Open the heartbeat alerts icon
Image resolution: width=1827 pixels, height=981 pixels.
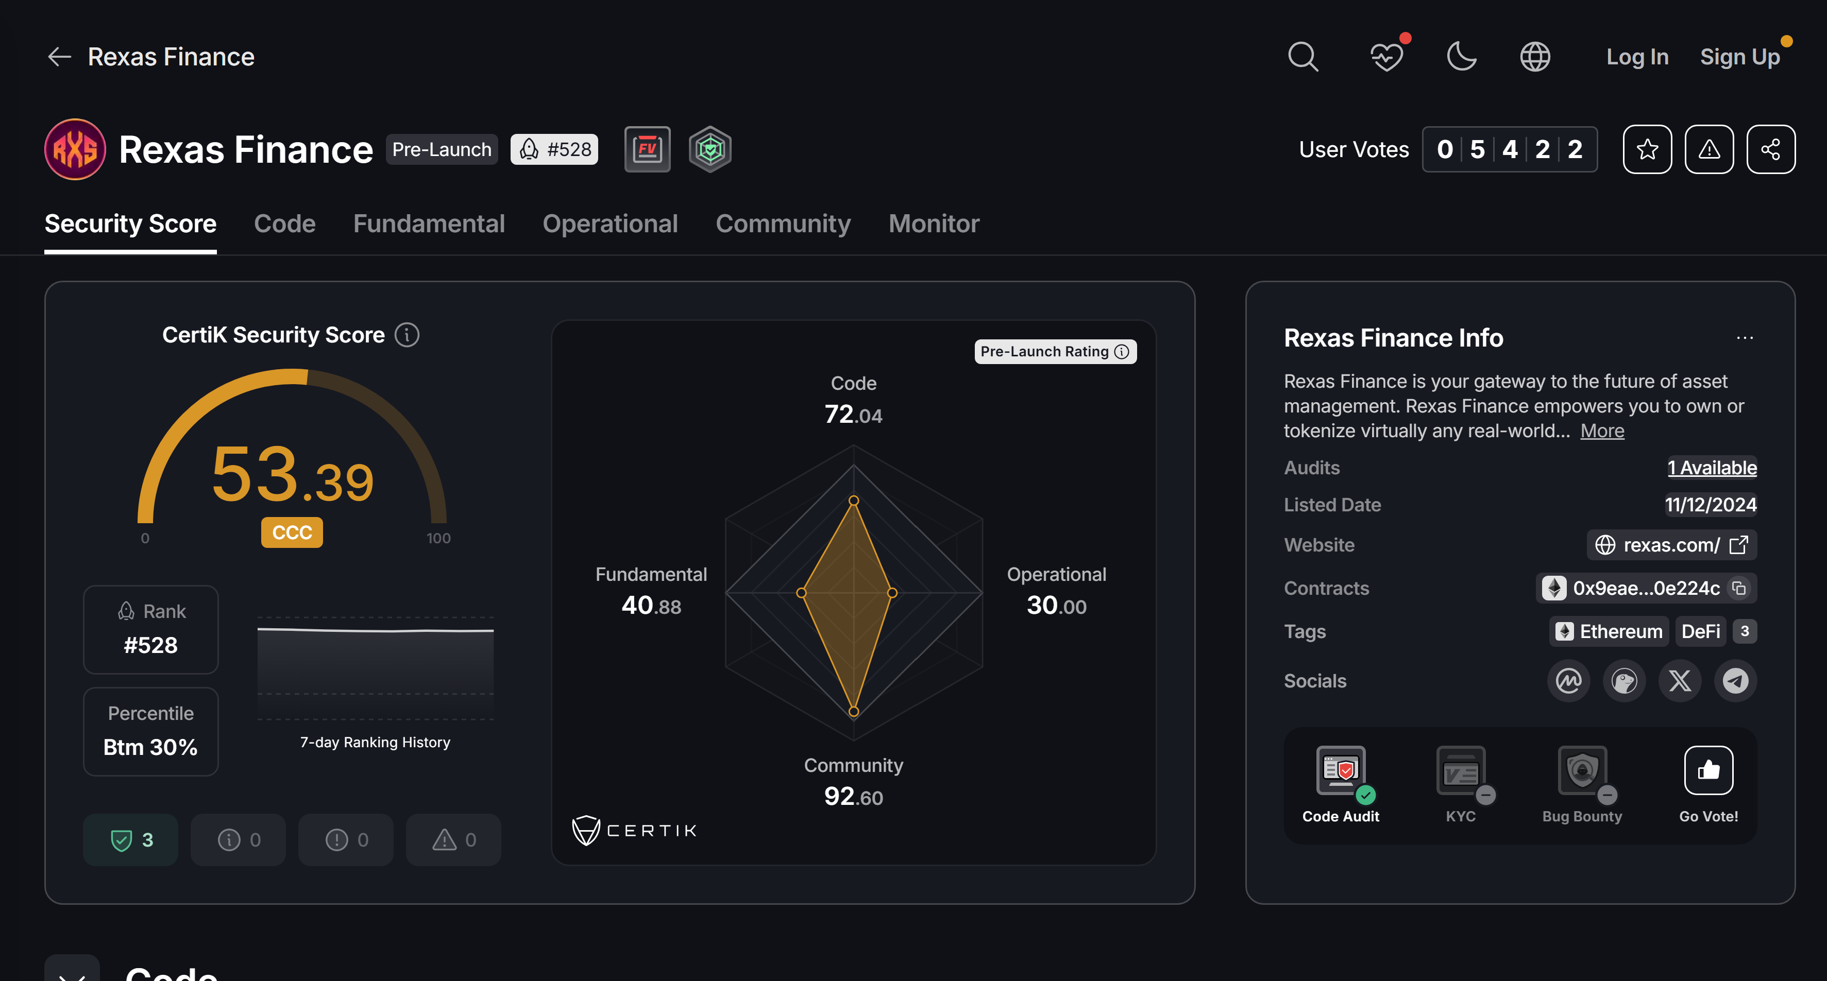(1386, 57)
